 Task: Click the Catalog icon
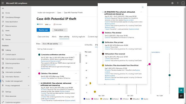[3, 50]
